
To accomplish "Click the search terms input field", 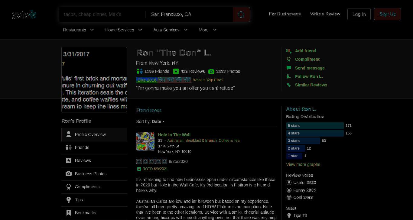I will tap(102, 15).
